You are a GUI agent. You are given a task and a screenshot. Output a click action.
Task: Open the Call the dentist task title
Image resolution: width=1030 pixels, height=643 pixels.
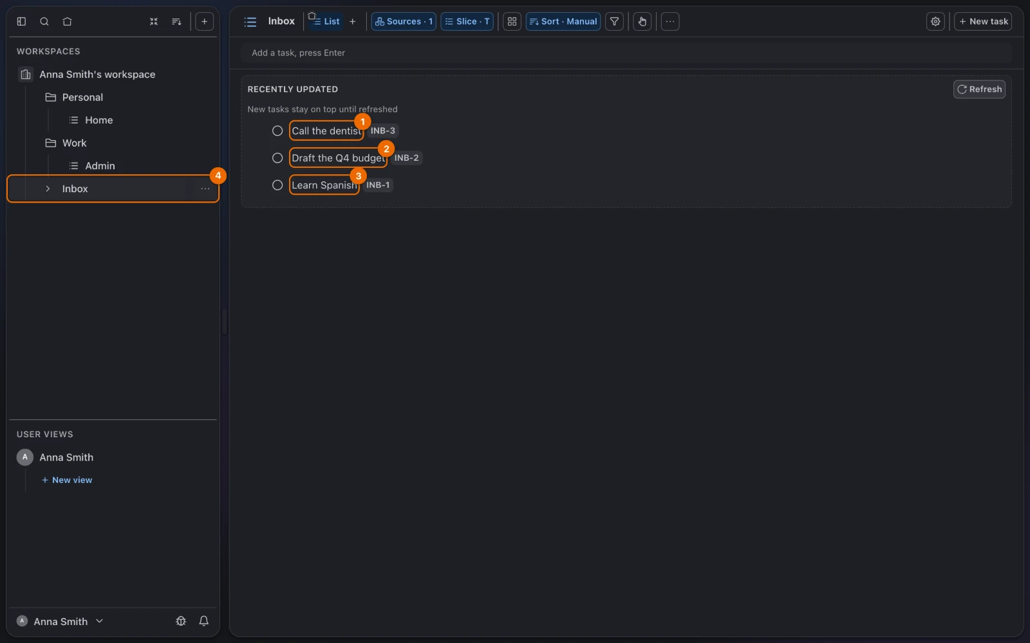click(x=326, y=131)
